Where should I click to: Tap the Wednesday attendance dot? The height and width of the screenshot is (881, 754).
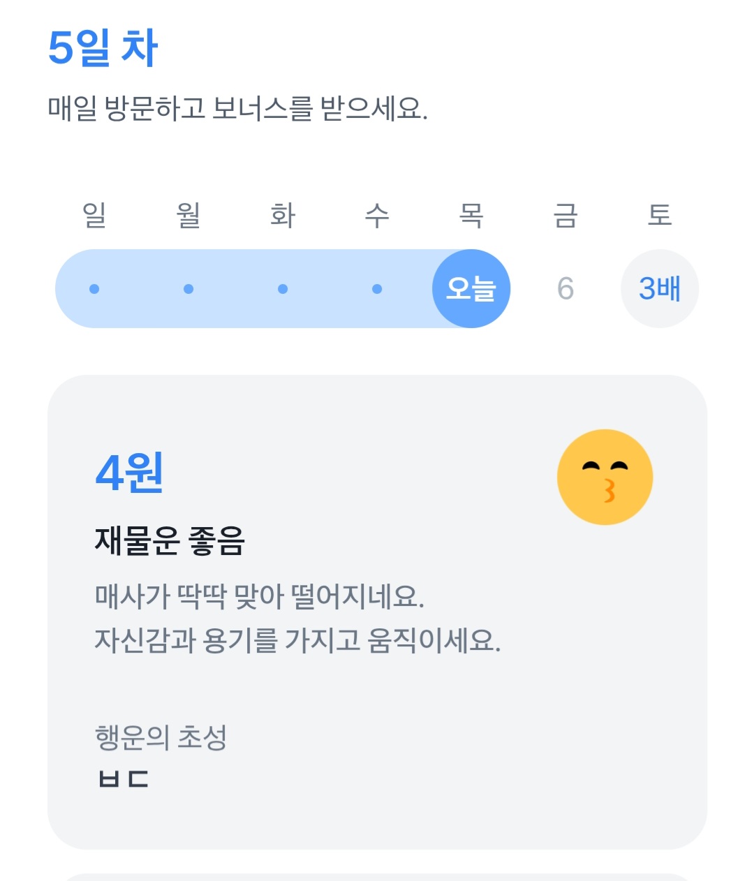click(377, 289)
